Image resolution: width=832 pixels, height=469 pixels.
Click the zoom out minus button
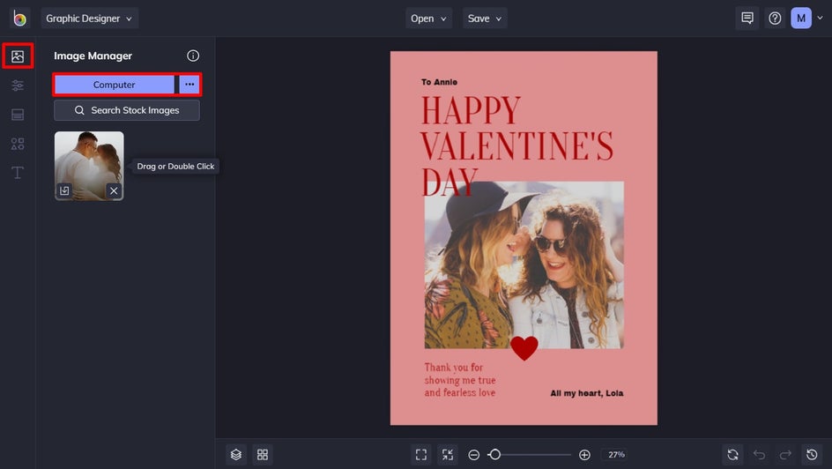pyautogui.click(x=474, y=455)
